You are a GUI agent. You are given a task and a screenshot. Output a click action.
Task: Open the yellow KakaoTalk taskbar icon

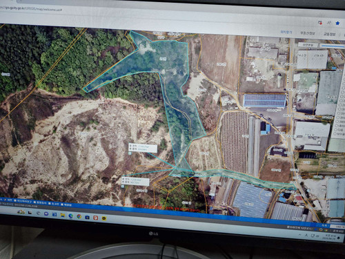tap(104, 218)
